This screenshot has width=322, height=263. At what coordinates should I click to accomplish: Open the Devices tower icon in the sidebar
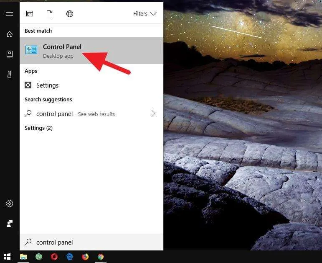click(x=10, y=74)
